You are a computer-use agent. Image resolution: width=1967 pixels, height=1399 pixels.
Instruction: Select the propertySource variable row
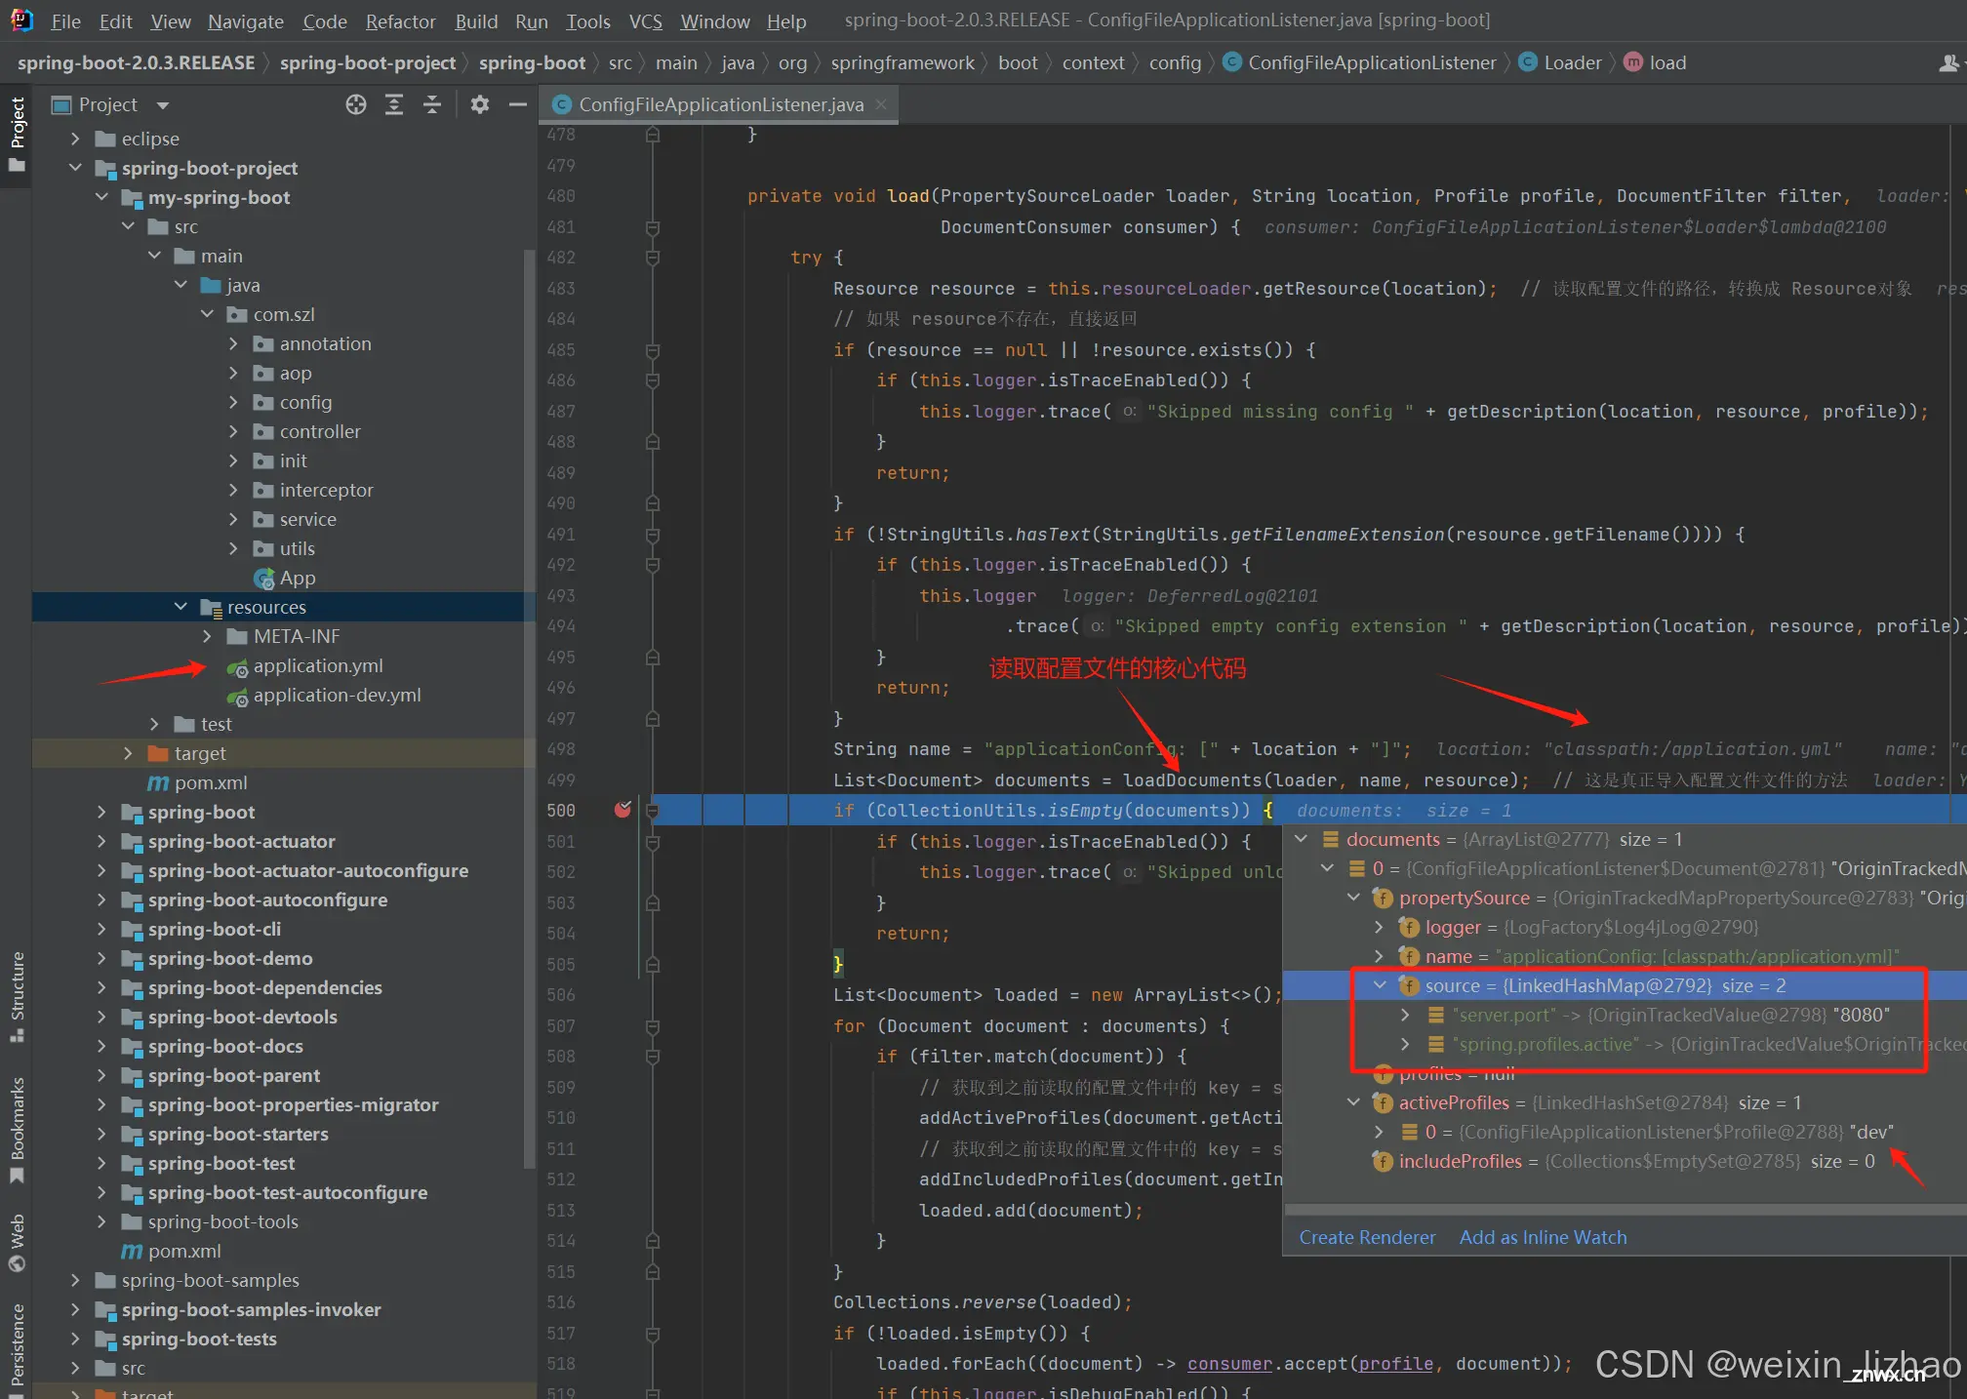click(1625, 898)
